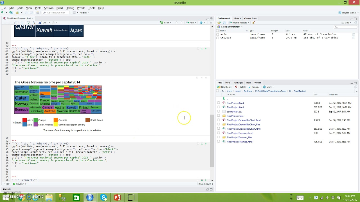Click Delete in Files pane

(241, 87)
